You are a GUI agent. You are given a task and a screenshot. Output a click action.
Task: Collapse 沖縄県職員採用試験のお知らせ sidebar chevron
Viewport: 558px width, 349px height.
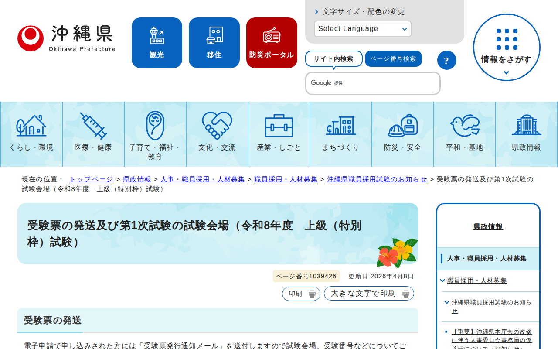coord(447,302)
